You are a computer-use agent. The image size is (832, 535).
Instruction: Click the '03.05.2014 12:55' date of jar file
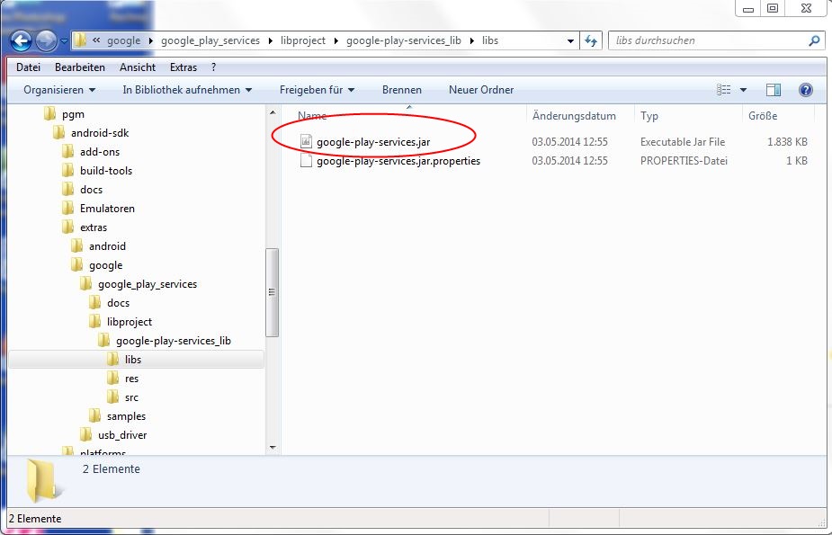click(x=569, y=142)
